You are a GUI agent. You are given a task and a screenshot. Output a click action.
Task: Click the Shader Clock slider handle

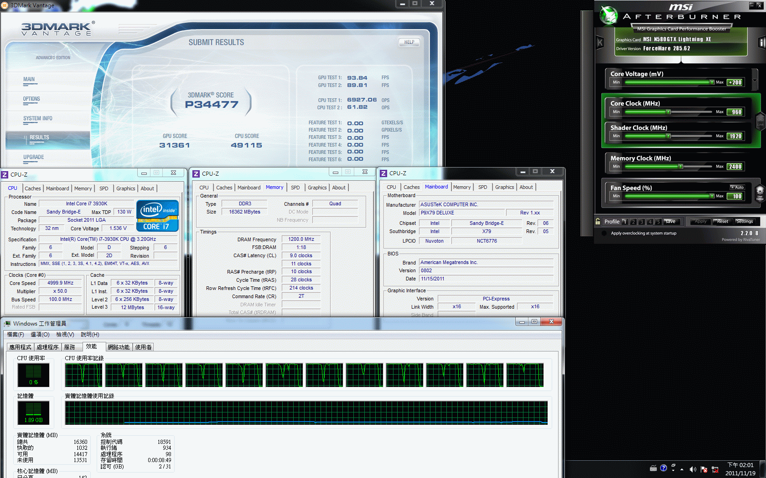[x=668, y=136]
